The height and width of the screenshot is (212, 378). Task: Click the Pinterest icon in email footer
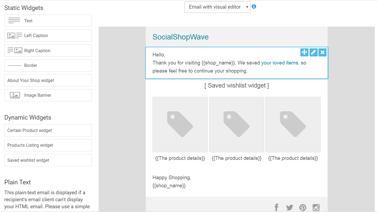tap(303, 208)
